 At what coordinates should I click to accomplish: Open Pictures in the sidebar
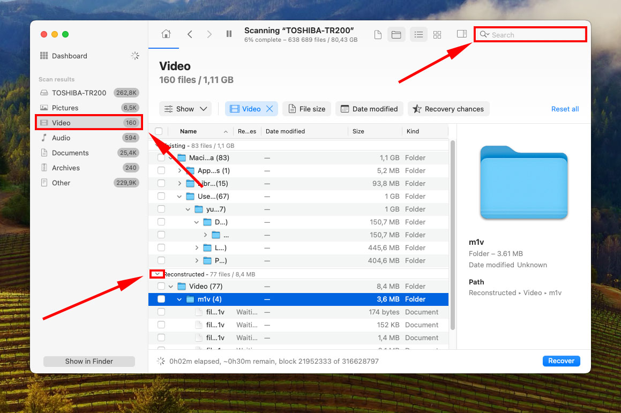65,108
